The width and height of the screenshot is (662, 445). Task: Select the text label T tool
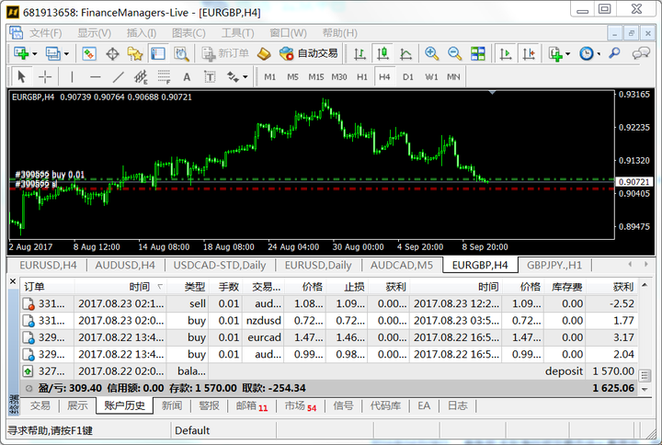pyautogui.click(x=210, y=77)
